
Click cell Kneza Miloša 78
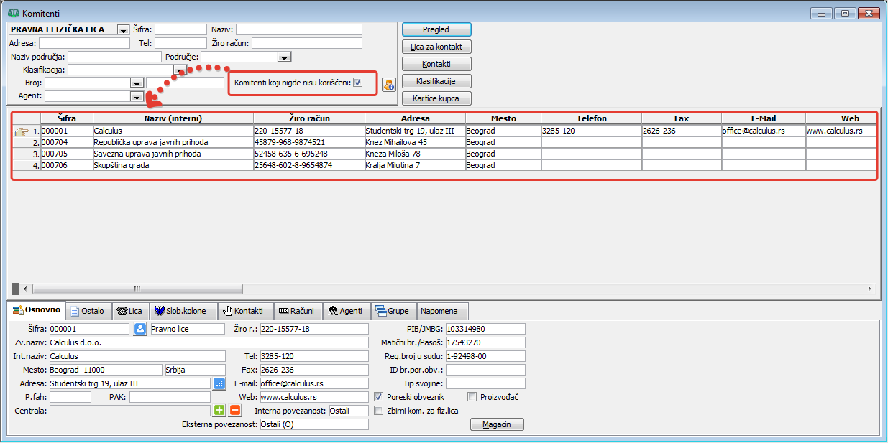415,154
